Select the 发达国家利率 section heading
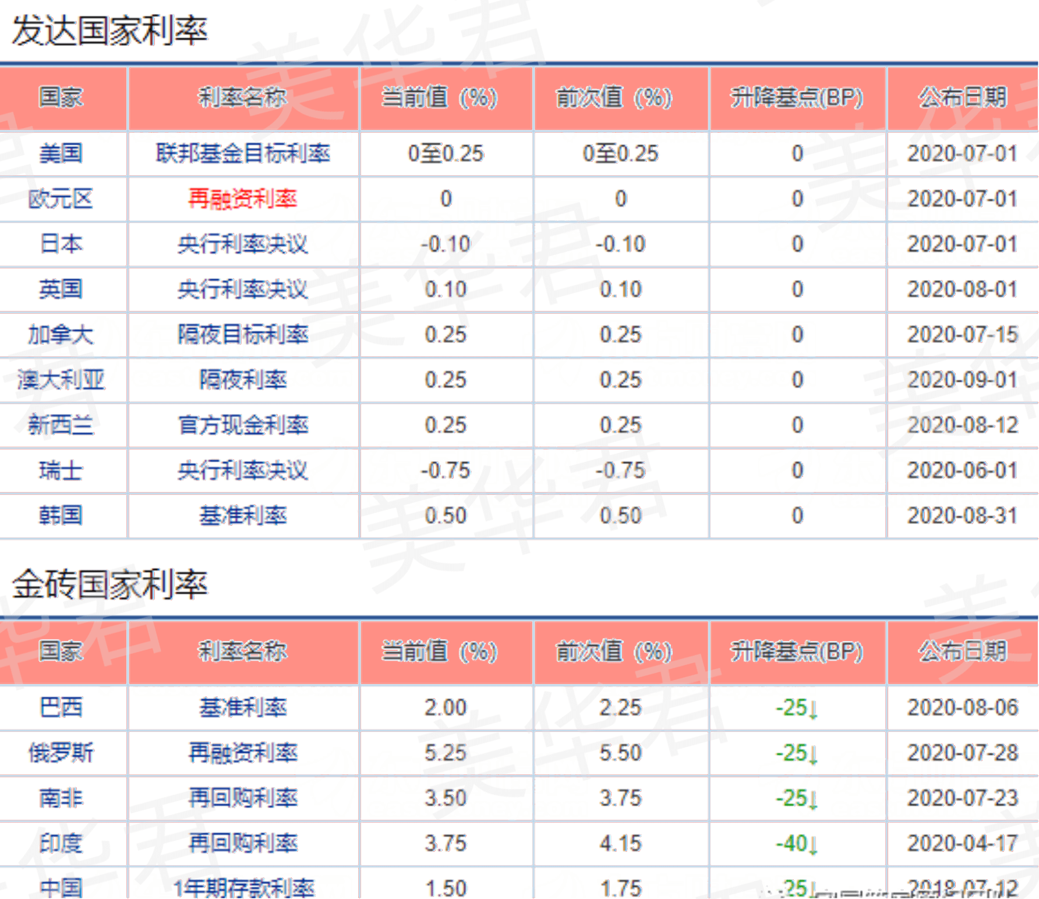 pos(109,30)
